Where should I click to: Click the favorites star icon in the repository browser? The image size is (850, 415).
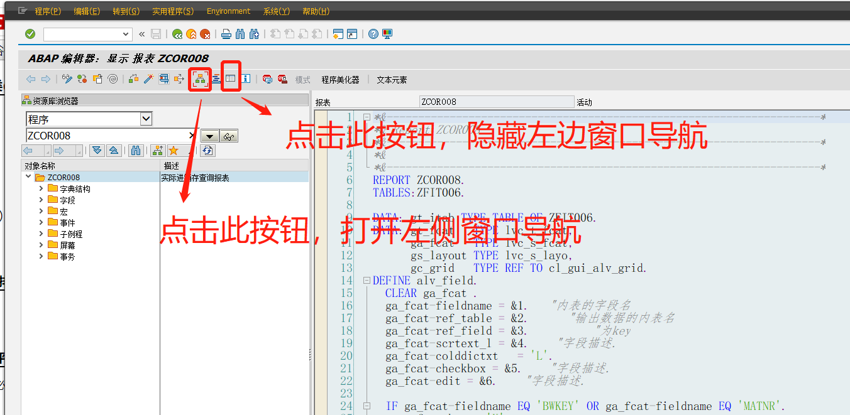coord(173,150)
